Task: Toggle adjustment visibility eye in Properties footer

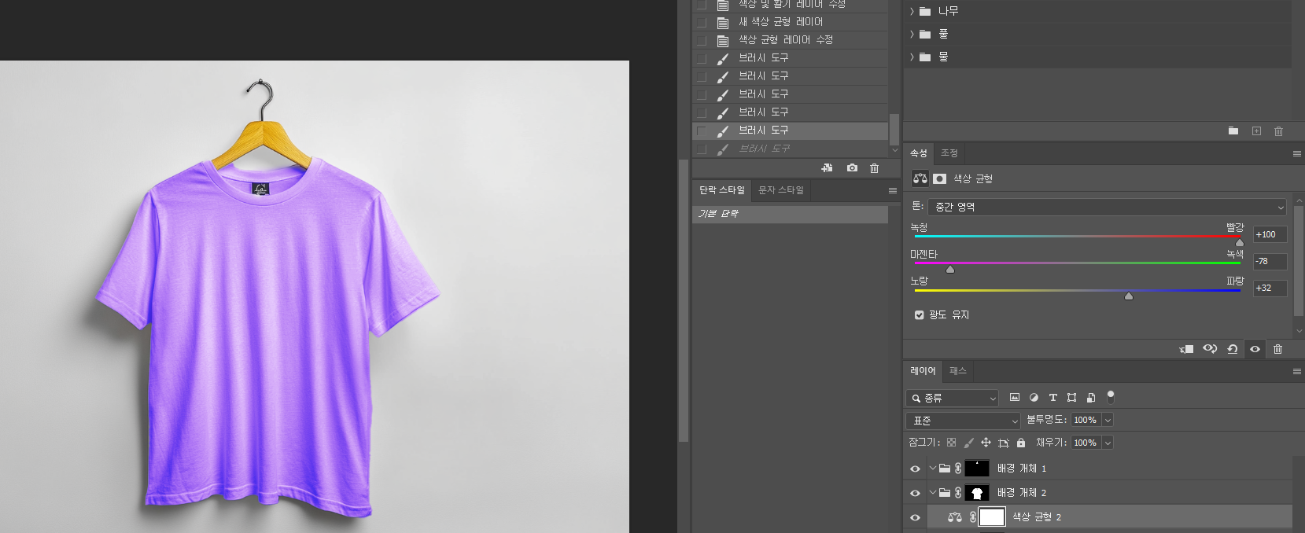Action: tap(1255, 349)
